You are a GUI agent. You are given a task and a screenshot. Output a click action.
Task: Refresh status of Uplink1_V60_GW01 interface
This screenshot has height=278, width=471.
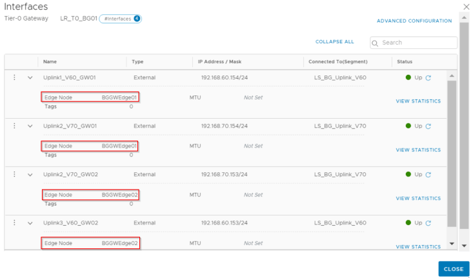pos(428,77)
